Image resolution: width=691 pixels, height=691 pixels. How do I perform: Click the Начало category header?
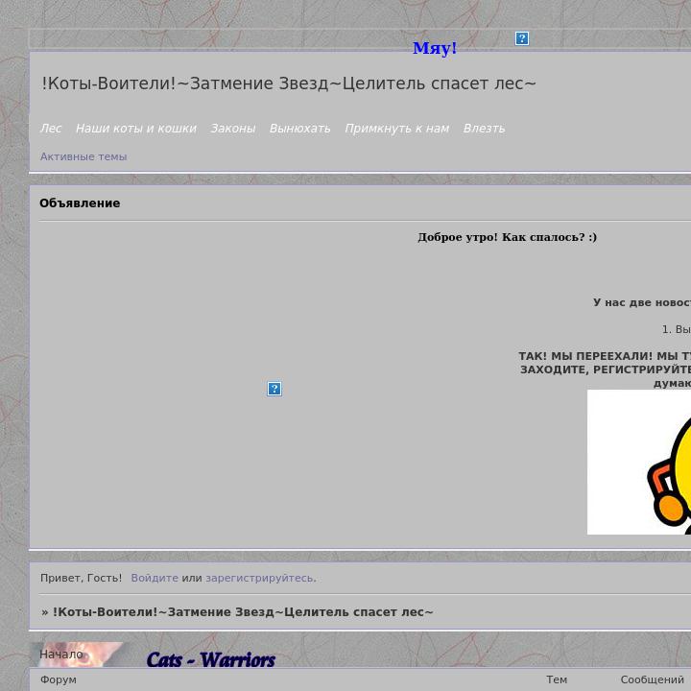click(x=61, y=655)
